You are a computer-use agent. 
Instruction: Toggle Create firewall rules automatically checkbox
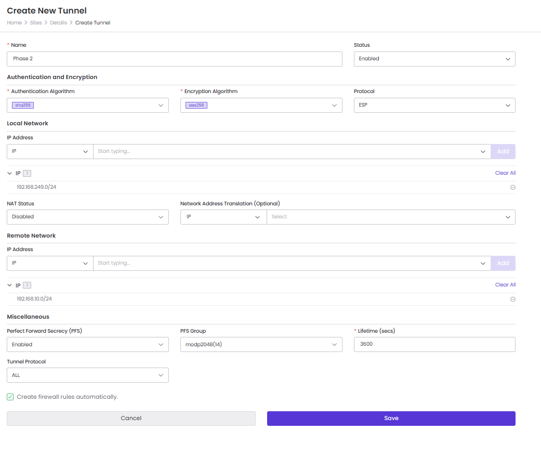[10, 397]
